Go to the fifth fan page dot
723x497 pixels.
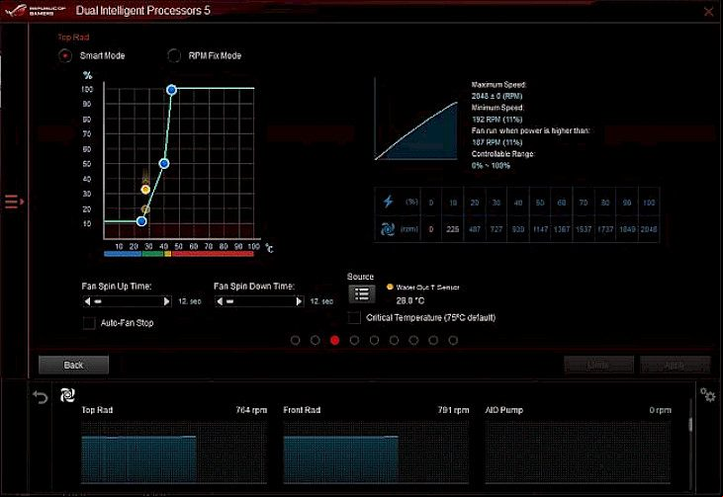(375, 341)
